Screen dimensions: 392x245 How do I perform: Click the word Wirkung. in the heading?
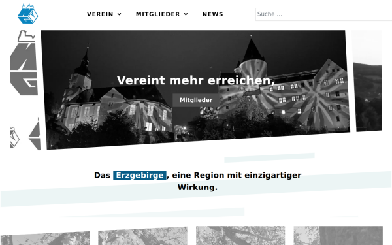point(197,188)
